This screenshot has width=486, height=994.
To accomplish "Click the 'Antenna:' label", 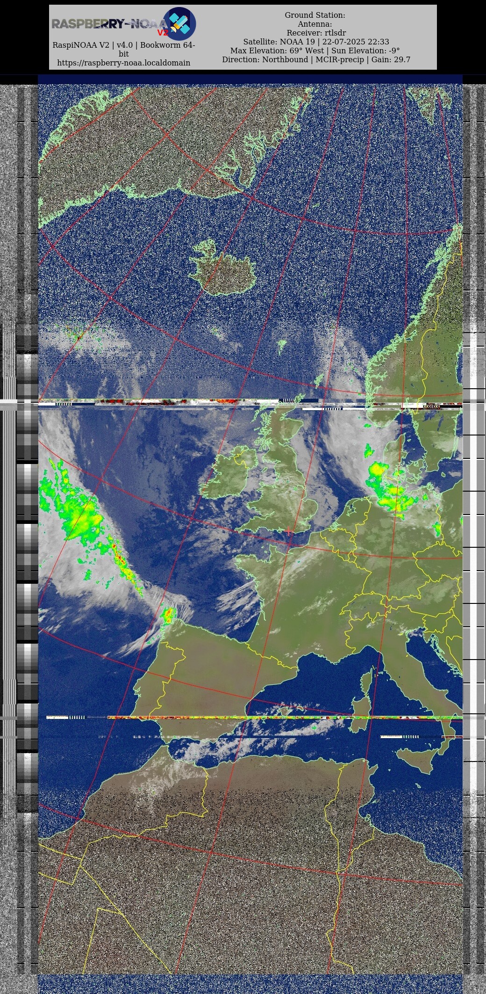I will [x=315, y=24].
